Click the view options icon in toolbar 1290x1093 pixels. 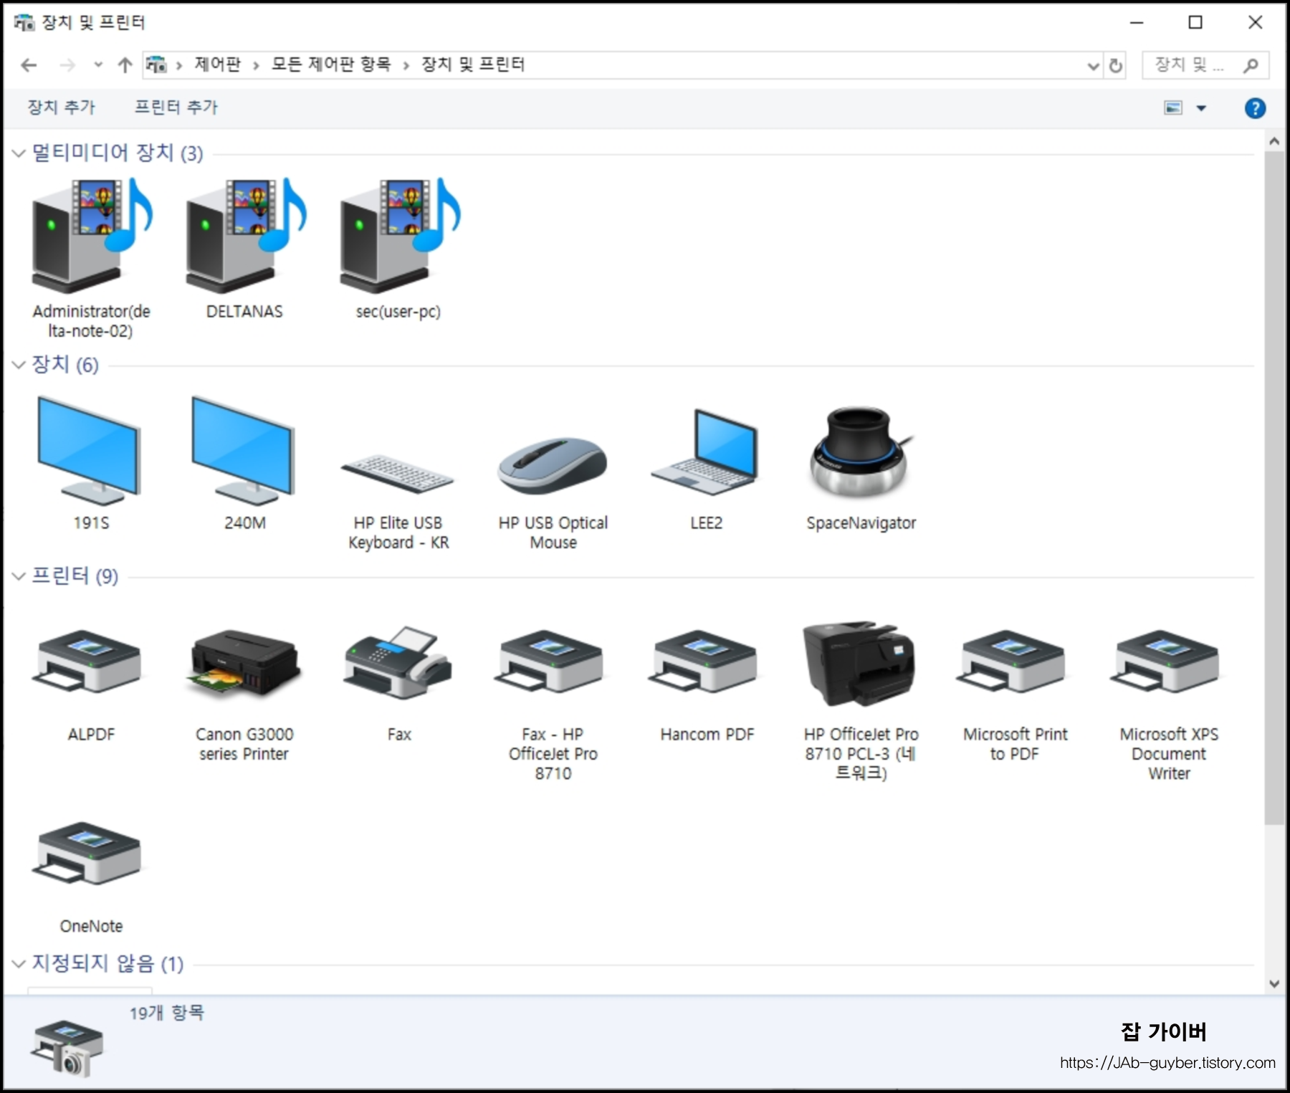coord(1173,108)
